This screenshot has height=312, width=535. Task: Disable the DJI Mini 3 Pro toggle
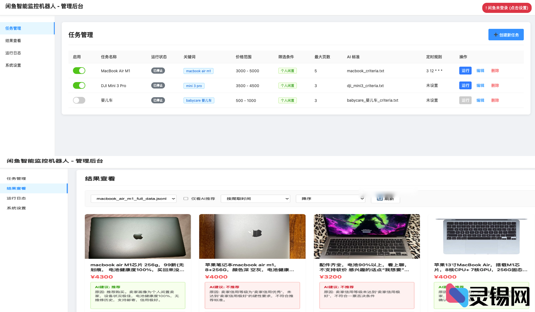(x=79, y=85)
